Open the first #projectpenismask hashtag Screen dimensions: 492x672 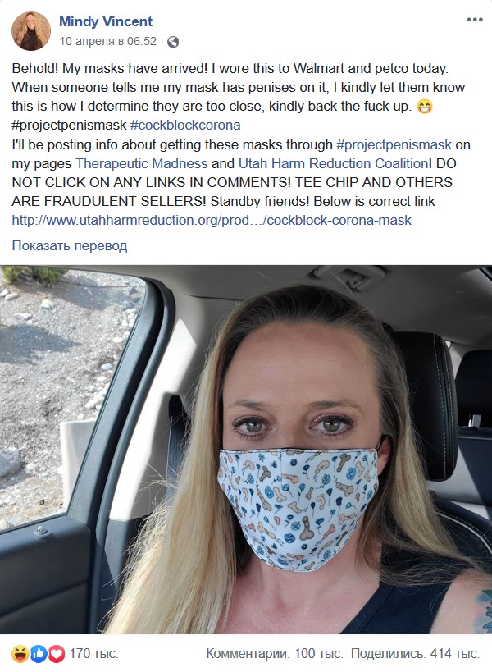click(69, 126)
